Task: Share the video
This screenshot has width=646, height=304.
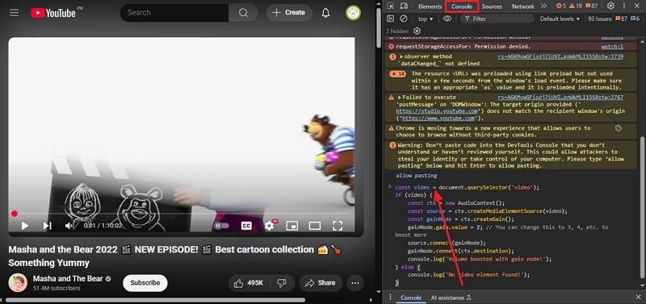Action: (320, 283)
